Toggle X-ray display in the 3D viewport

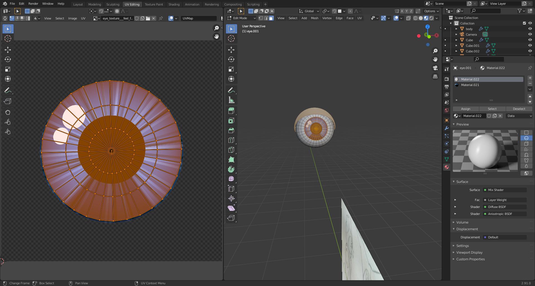coord(408,18)
